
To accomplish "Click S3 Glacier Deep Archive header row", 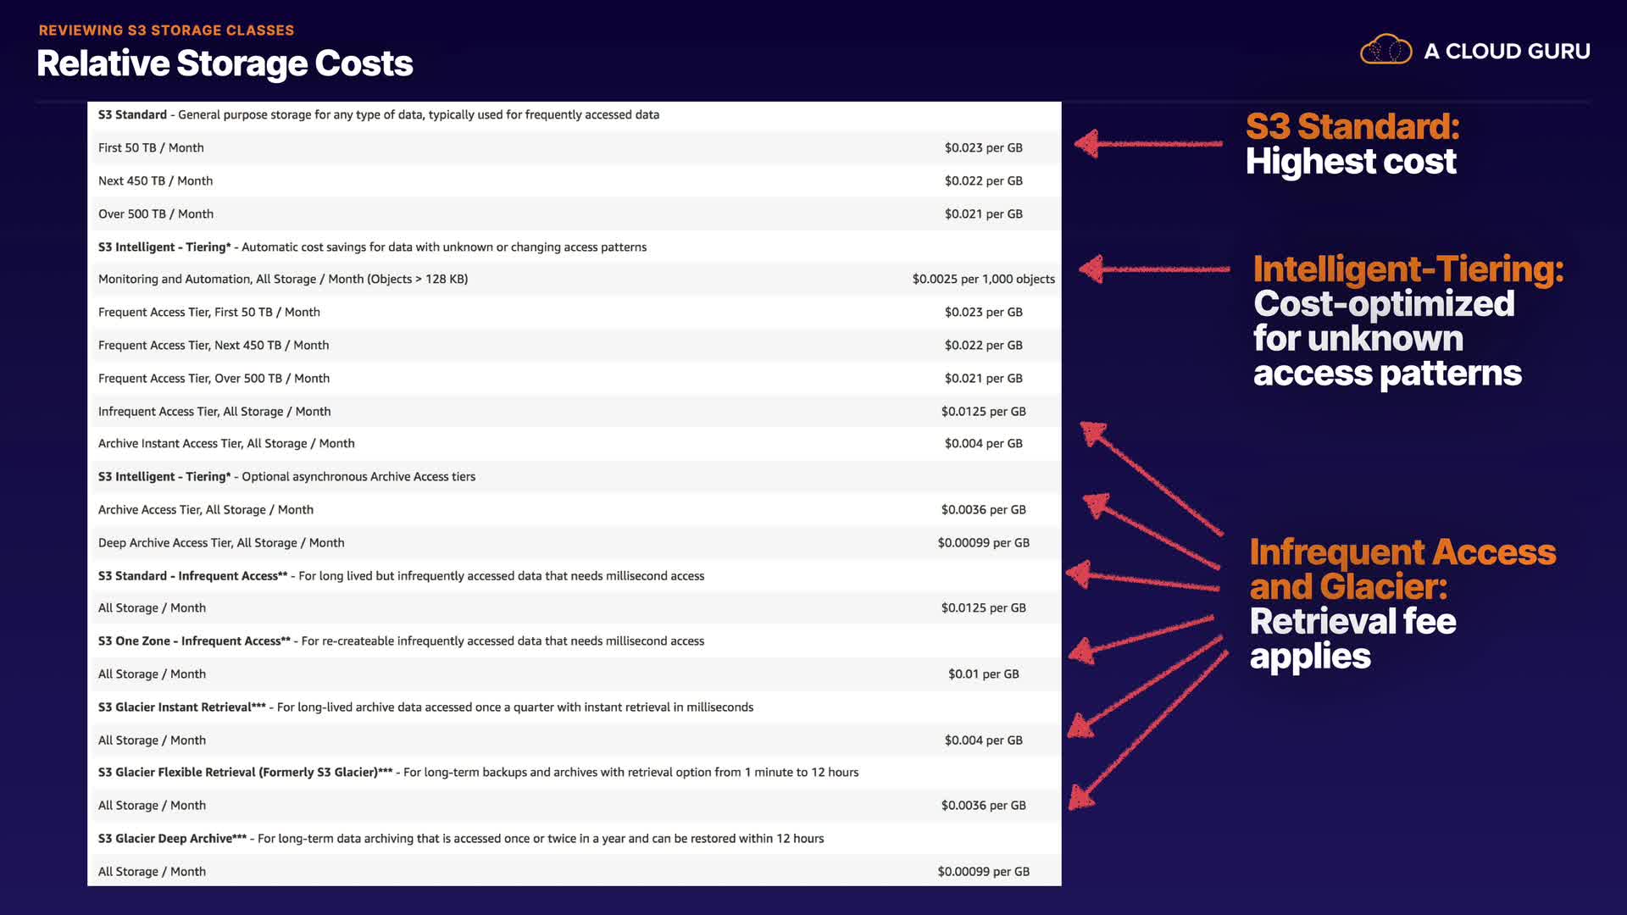I will [460, 838].
